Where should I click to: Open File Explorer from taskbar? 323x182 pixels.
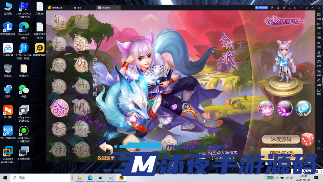(x=79, y=178)
